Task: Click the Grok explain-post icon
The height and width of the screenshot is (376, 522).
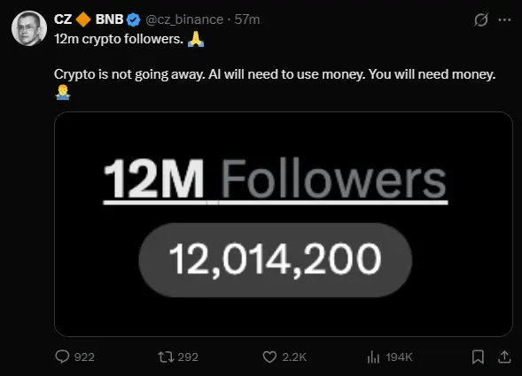Action: tap(481, 19)
